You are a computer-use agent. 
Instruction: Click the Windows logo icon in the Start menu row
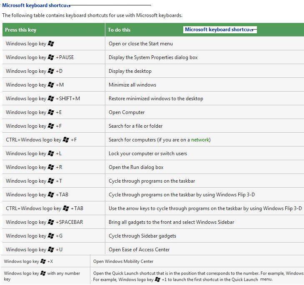pos(51,44)
